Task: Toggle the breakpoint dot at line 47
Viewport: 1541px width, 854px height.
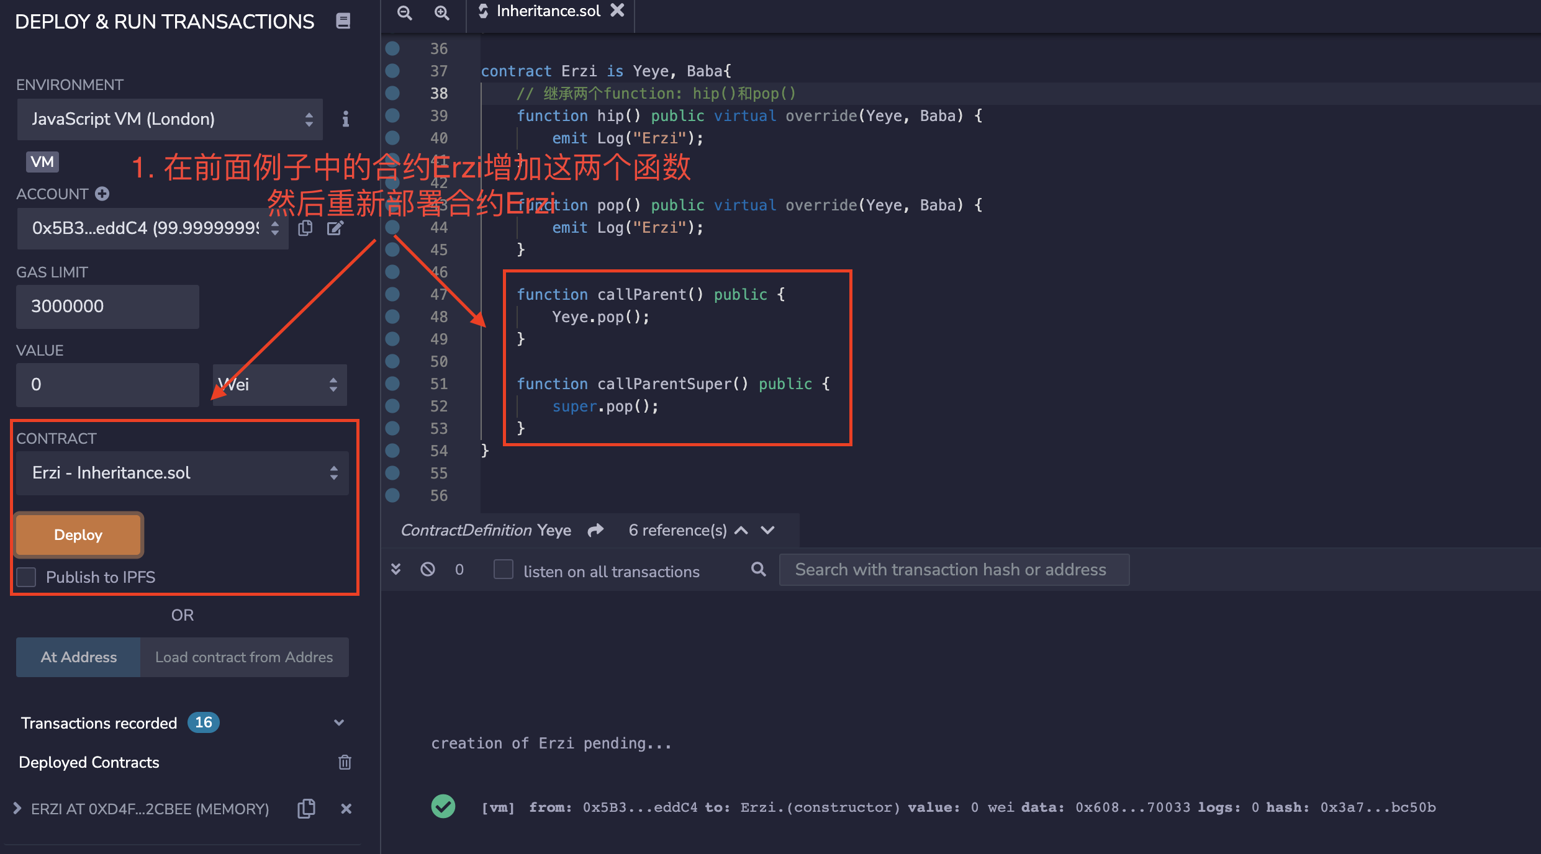Action: pyautogui.click(x=392, y=294)
